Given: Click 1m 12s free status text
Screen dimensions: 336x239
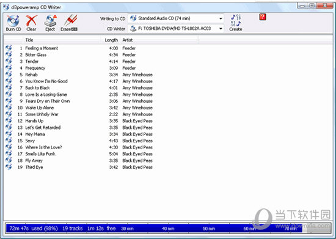Looking at the screenshot, I should click(x=101, y=229).
